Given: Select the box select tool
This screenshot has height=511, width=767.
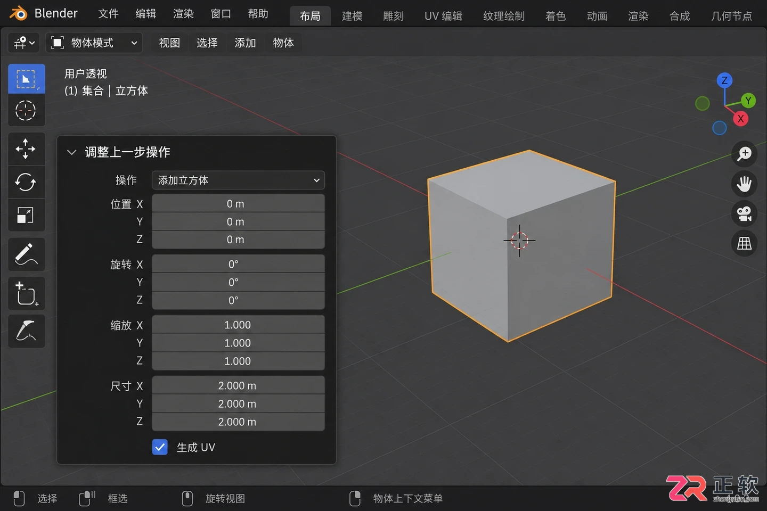Looking at the screenshot, I should click(x=26, y=79).
